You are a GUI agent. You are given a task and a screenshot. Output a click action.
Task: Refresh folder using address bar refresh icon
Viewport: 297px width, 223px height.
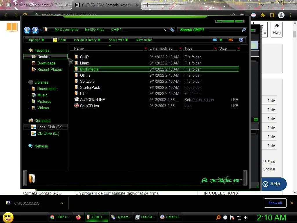tap(172, 30)
